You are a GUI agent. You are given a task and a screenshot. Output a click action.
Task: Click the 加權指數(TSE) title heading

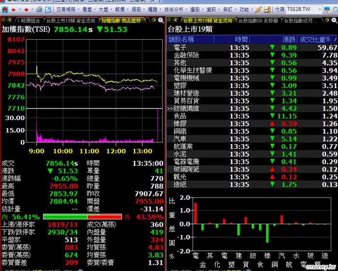(x=26, y=29)
